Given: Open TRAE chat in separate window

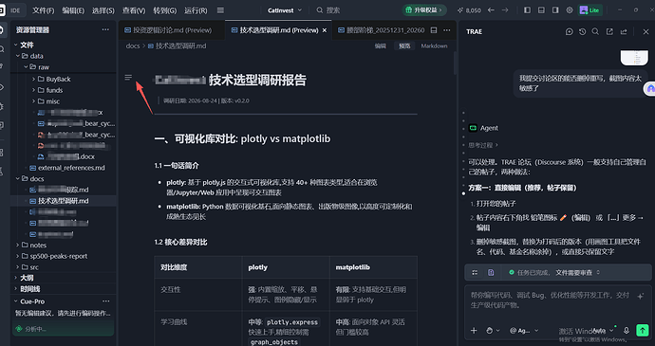Looking at the screenshot, I should tap(609, 31).
